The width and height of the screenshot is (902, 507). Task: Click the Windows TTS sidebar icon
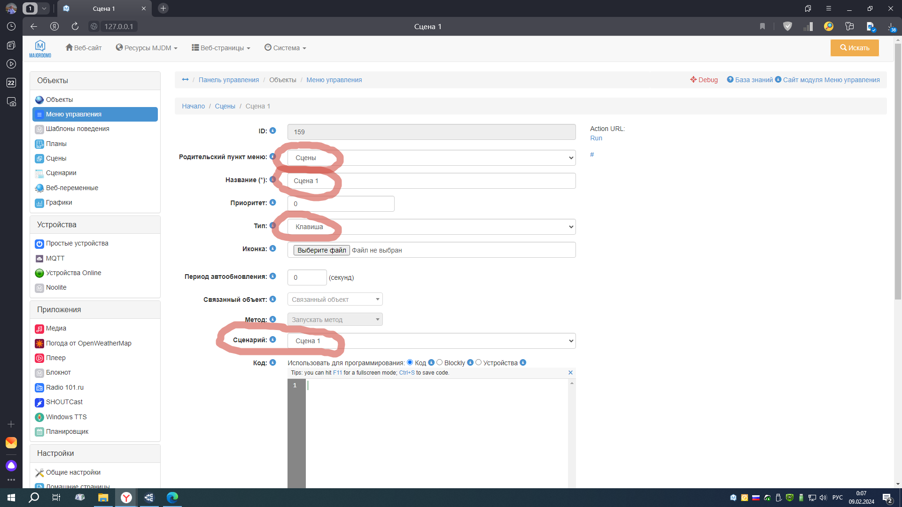click(39, 417)
